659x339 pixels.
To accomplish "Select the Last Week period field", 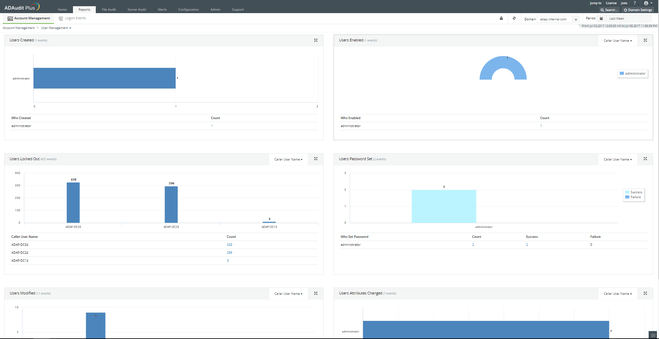I will point(628,18).
